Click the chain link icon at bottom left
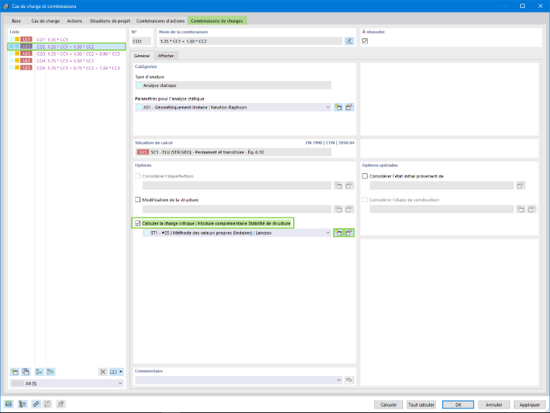The image size is (550, 413). pos(35,404)
